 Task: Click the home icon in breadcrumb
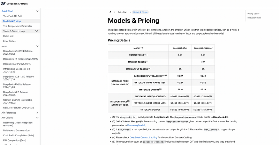click(x=111, y=12)
